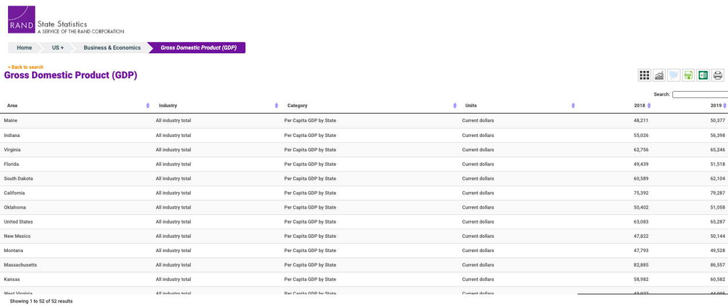Viewport: 728px width, 306px height.
Task: Click the Back to search link
Action: coord(26,67)
